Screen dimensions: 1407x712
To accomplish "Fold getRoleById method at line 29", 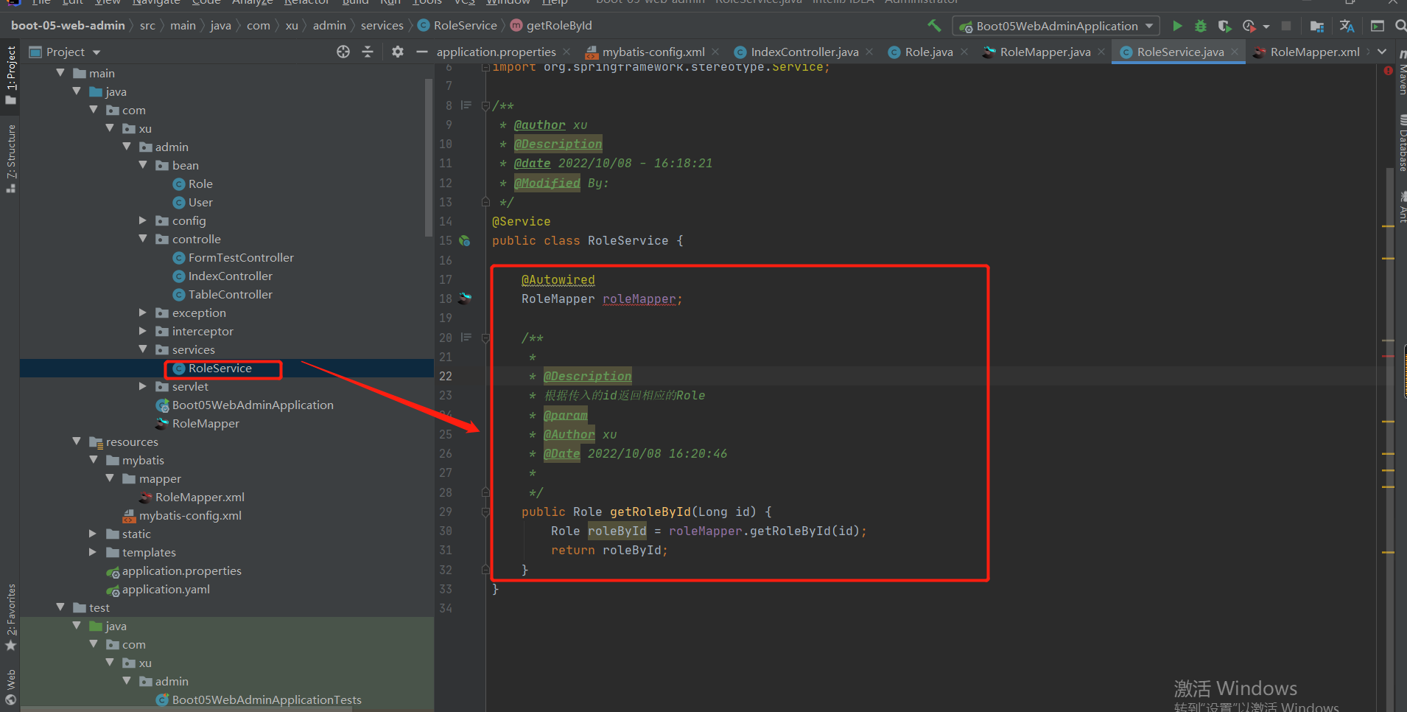I will (485, 512).
